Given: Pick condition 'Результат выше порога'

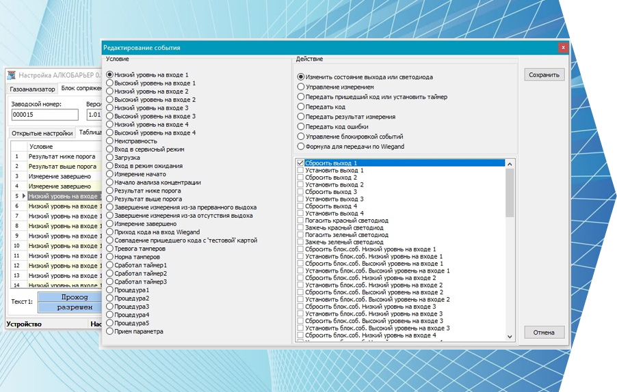Looking at the screenshot, I should tap(144, 199).
